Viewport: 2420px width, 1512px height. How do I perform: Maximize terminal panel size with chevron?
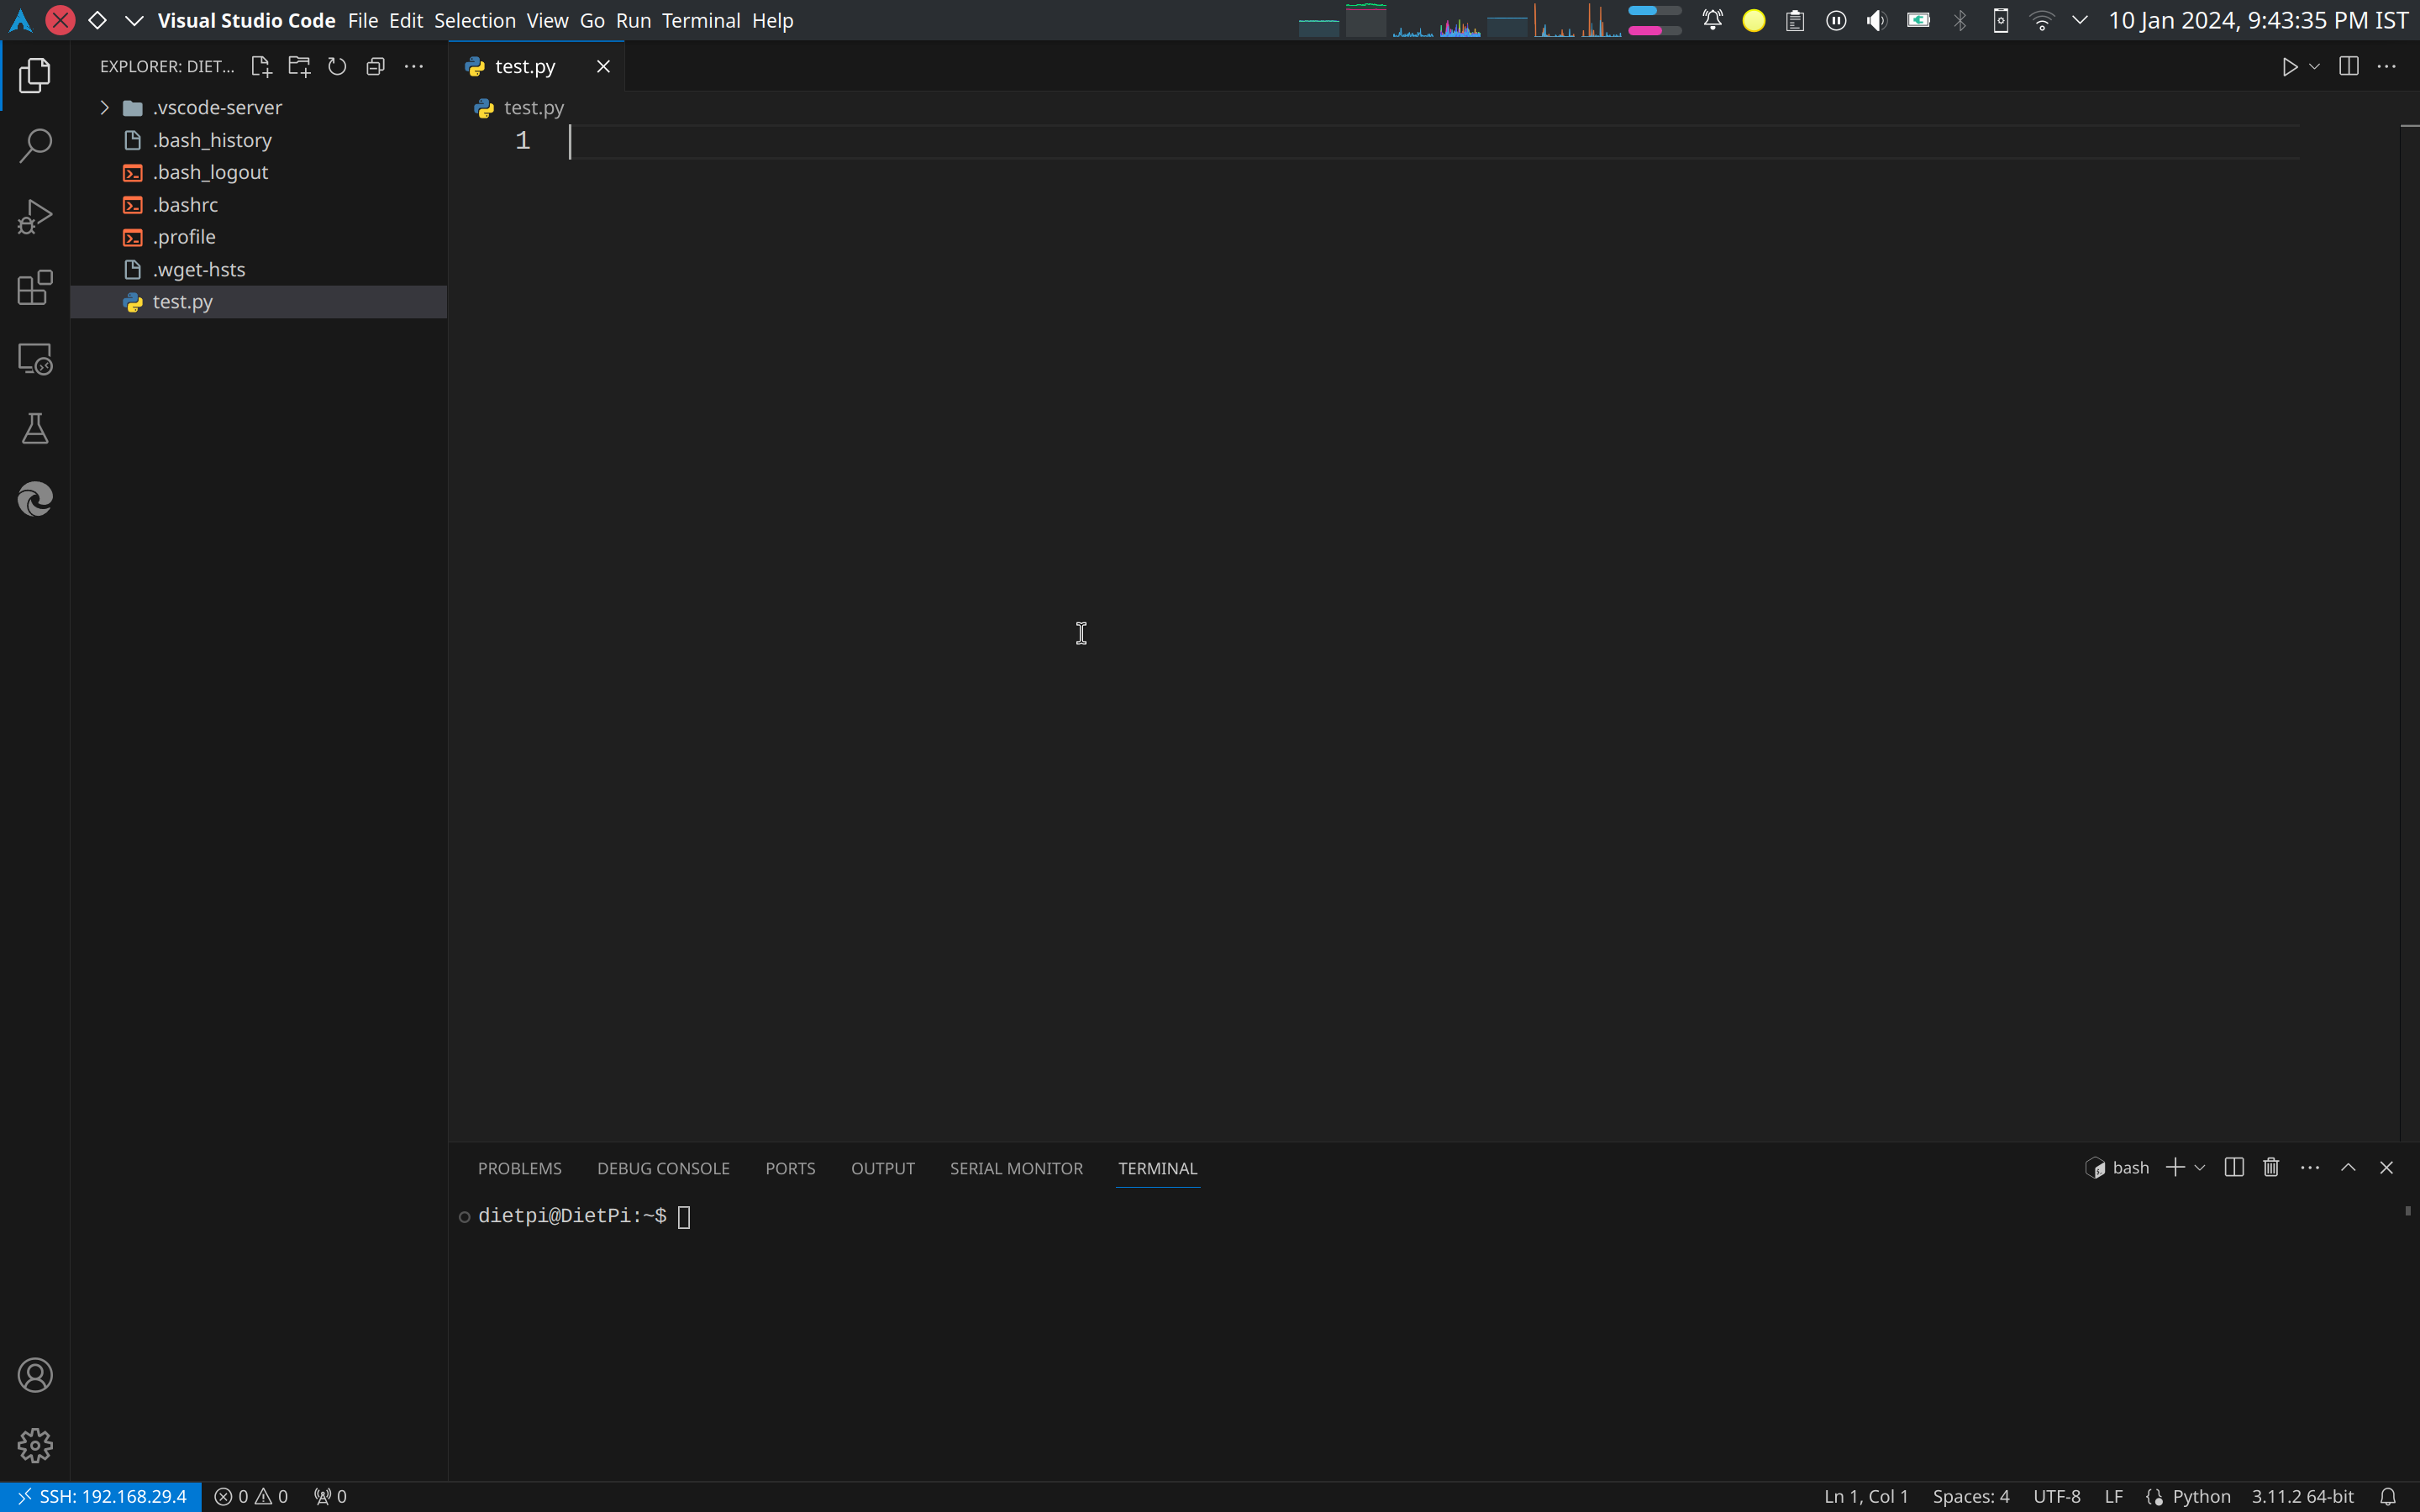tap(2348, 1168)
